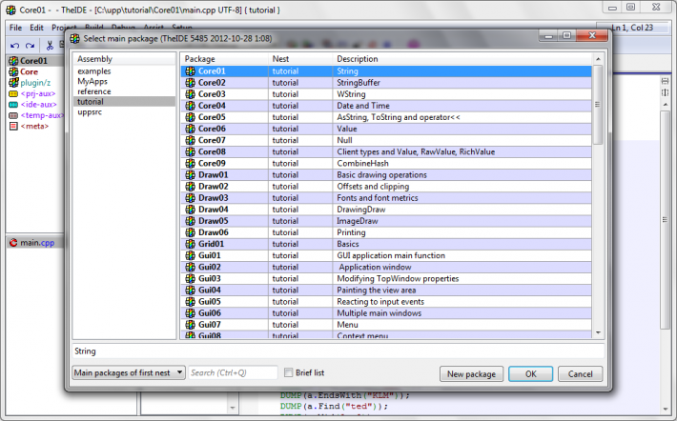Click the OK button
This screenshot has height=421, width=677.
(530, 374)
